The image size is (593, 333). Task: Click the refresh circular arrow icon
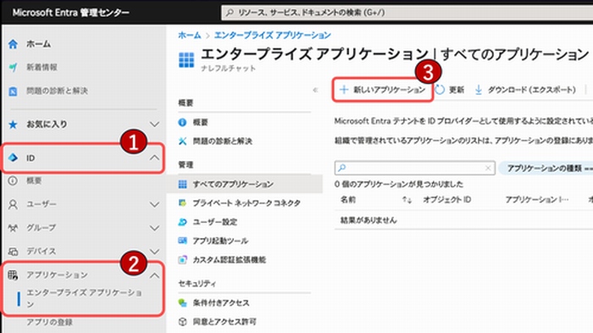pyautogui.click(x=440, y=90)
